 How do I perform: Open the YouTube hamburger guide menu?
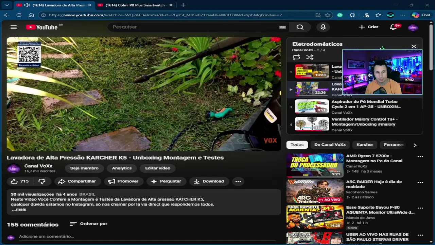(x=14, y=27)
